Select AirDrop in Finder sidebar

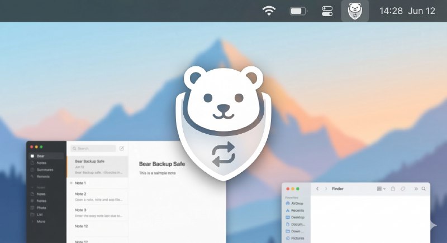click(x=295, y=203)
